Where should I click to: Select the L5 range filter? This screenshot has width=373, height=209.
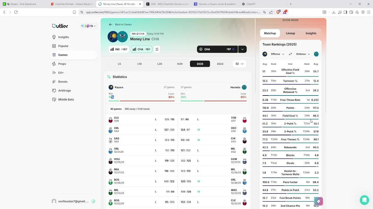(x=119, y=64)
